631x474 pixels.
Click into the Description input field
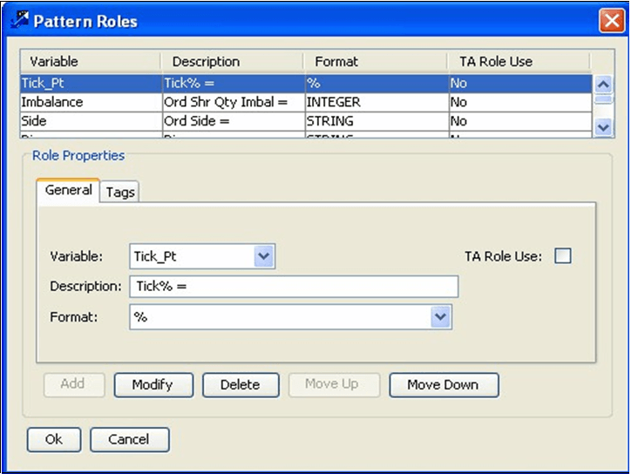[294, 287]
